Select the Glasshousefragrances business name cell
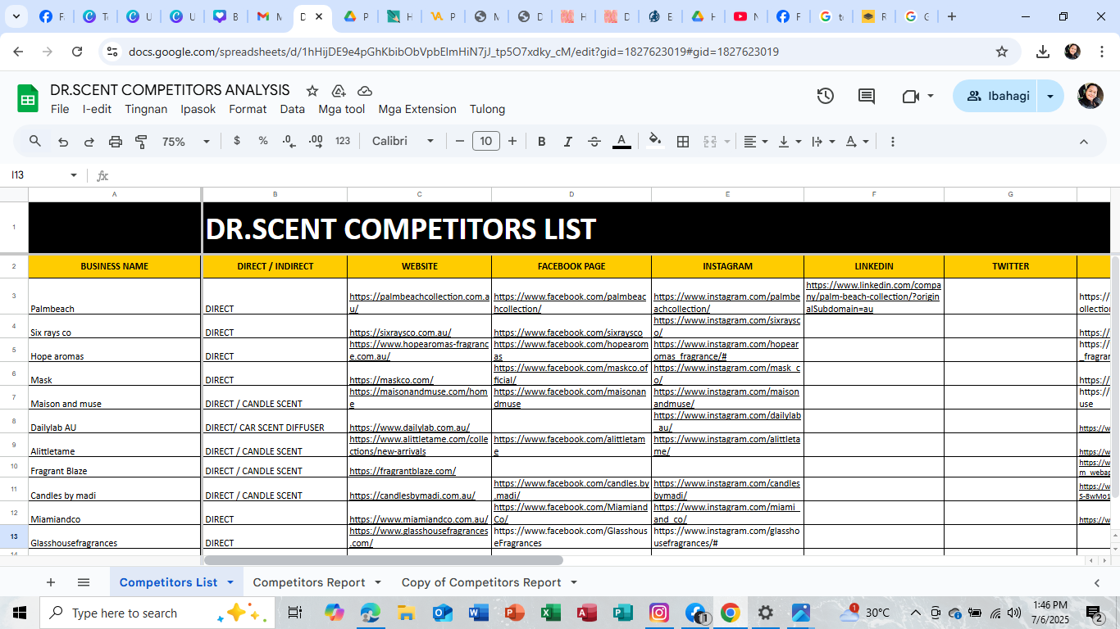This screenshot has width=1120, height=629. click(x=115, y=536)
